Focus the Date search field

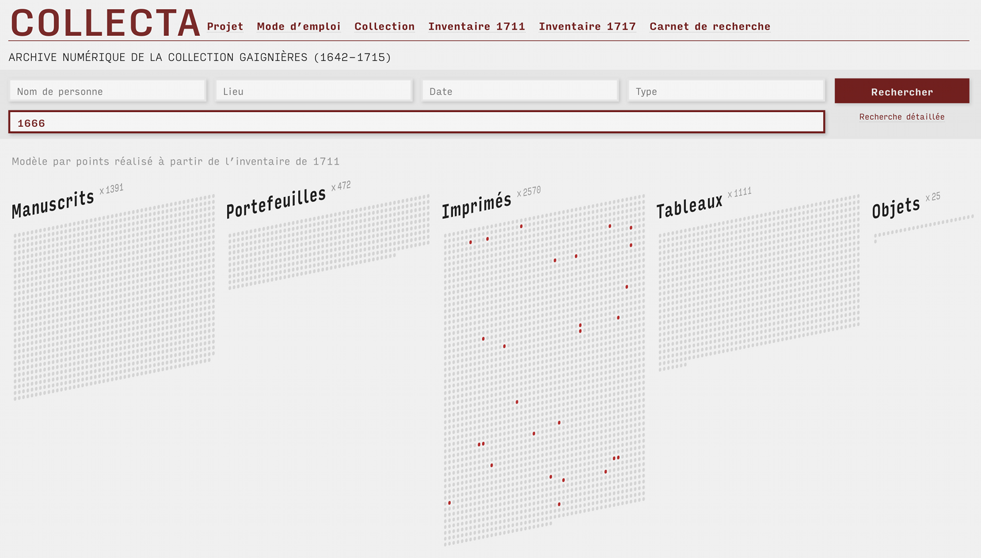[520, 91]
